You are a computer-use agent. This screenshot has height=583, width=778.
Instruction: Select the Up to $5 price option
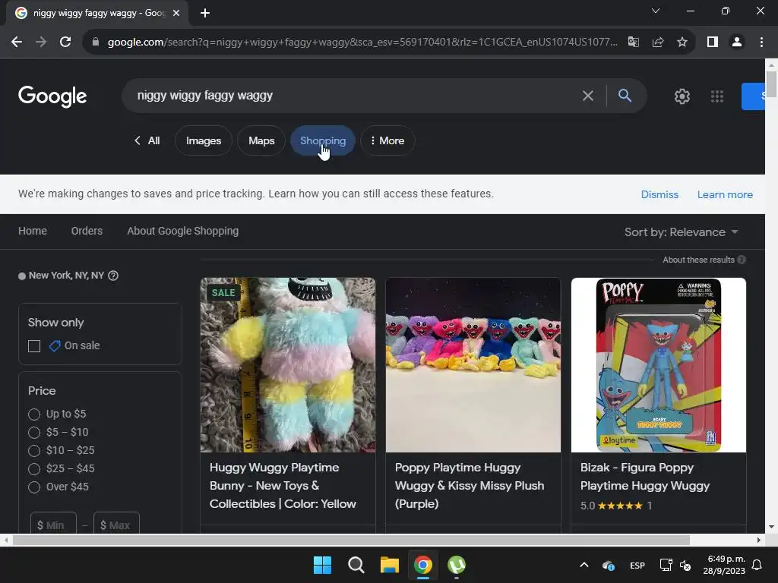coord(34,414)
